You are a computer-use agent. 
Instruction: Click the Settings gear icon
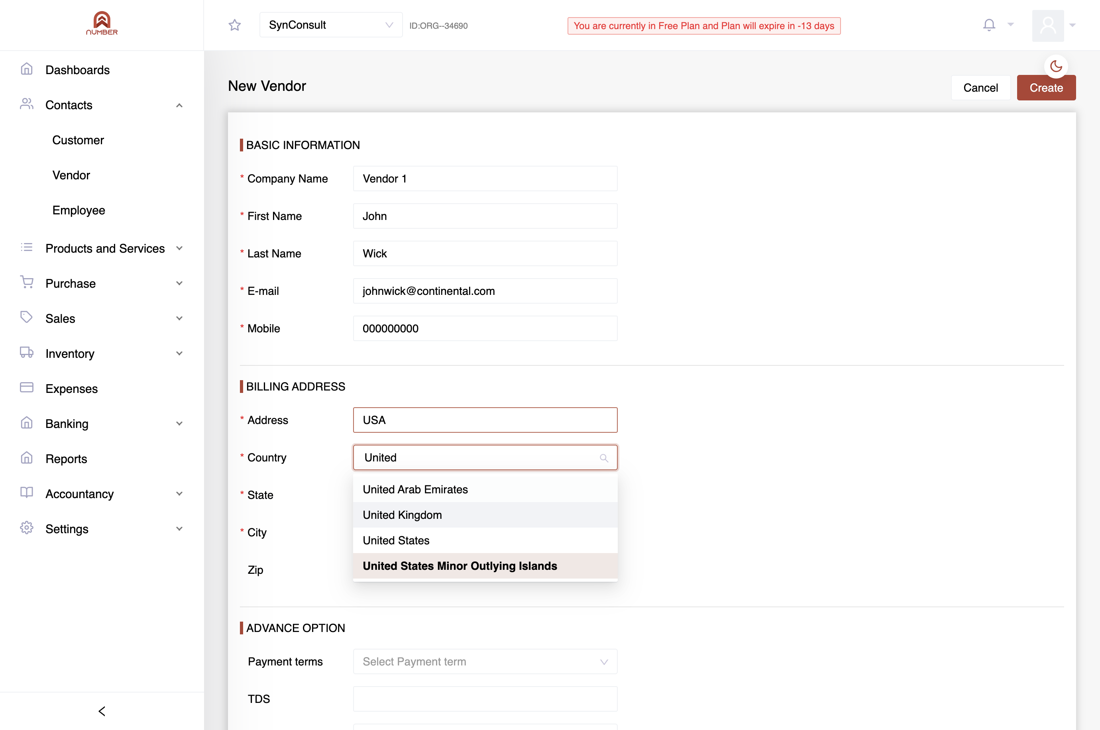click(x=27, y=528)
